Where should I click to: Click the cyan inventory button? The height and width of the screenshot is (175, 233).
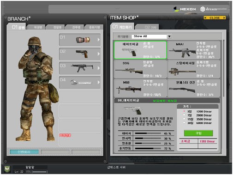click(x=24, y=152)
